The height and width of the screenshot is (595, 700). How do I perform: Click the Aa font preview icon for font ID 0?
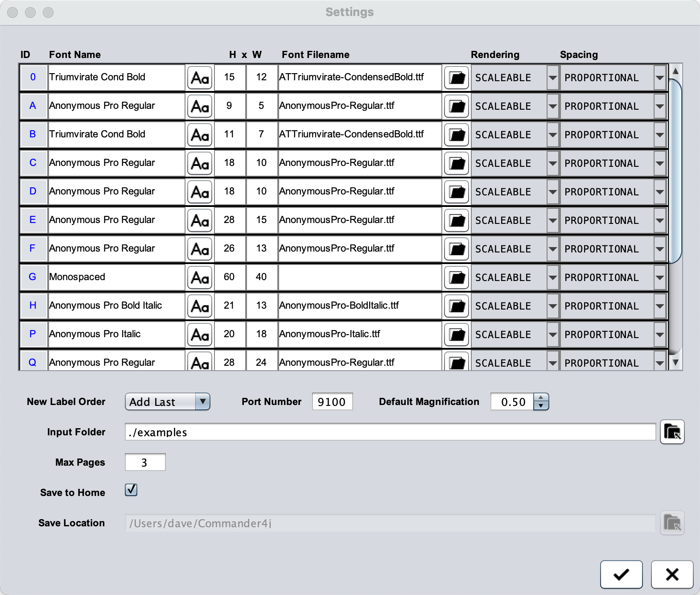199,78
